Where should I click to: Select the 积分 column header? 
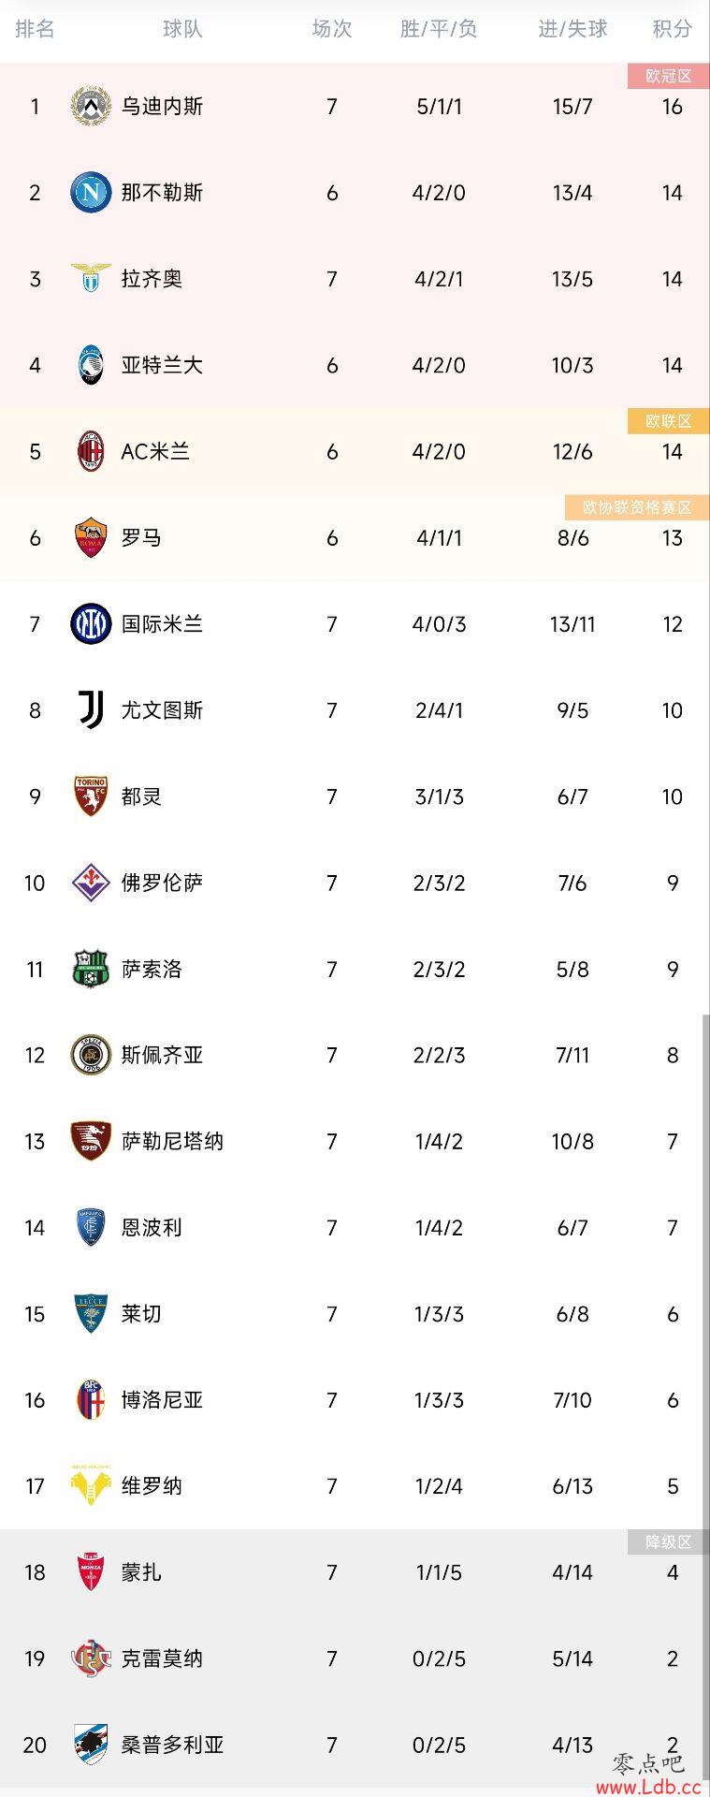pyautogui.click(x=673, y=29)
